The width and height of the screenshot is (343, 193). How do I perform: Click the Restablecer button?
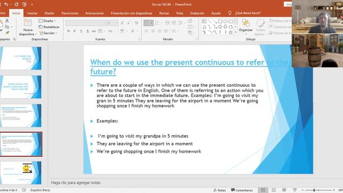point(49,27)
